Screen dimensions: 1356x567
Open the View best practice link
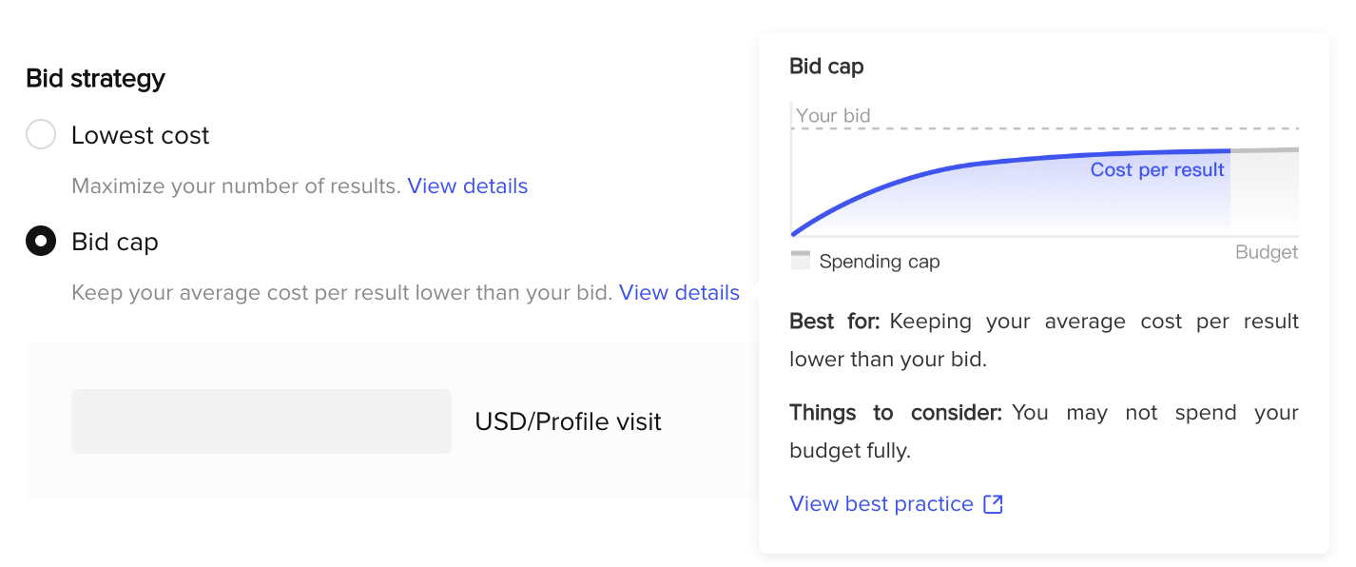pos(881,503)
